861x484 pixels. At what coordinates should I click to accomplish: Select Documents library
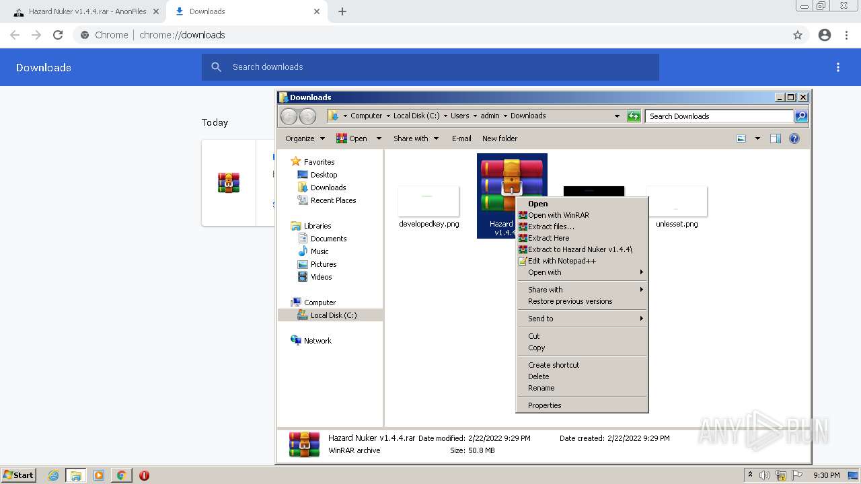pyautogui.click(x=328, y=239)
